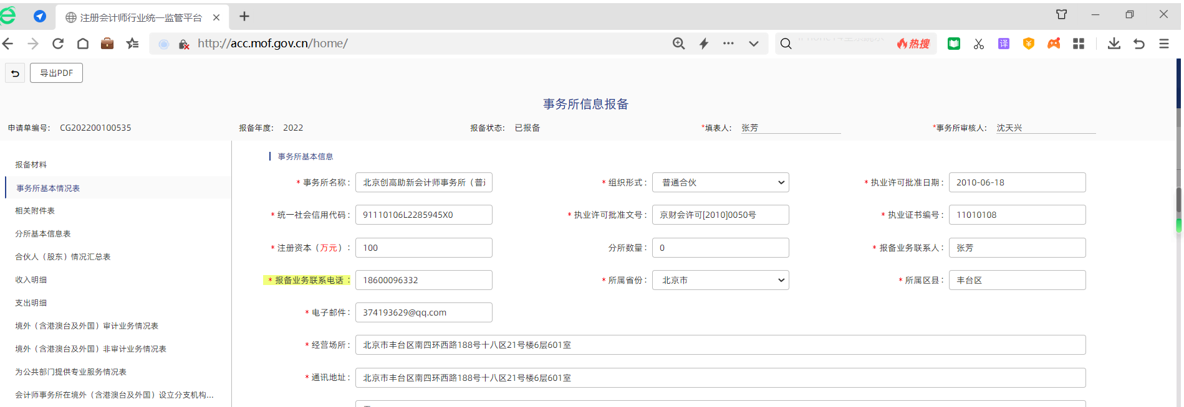Open the downloads icon
Image resolution: width=1184 pixels, height=407 pixels.
[x=1114, y=44]
